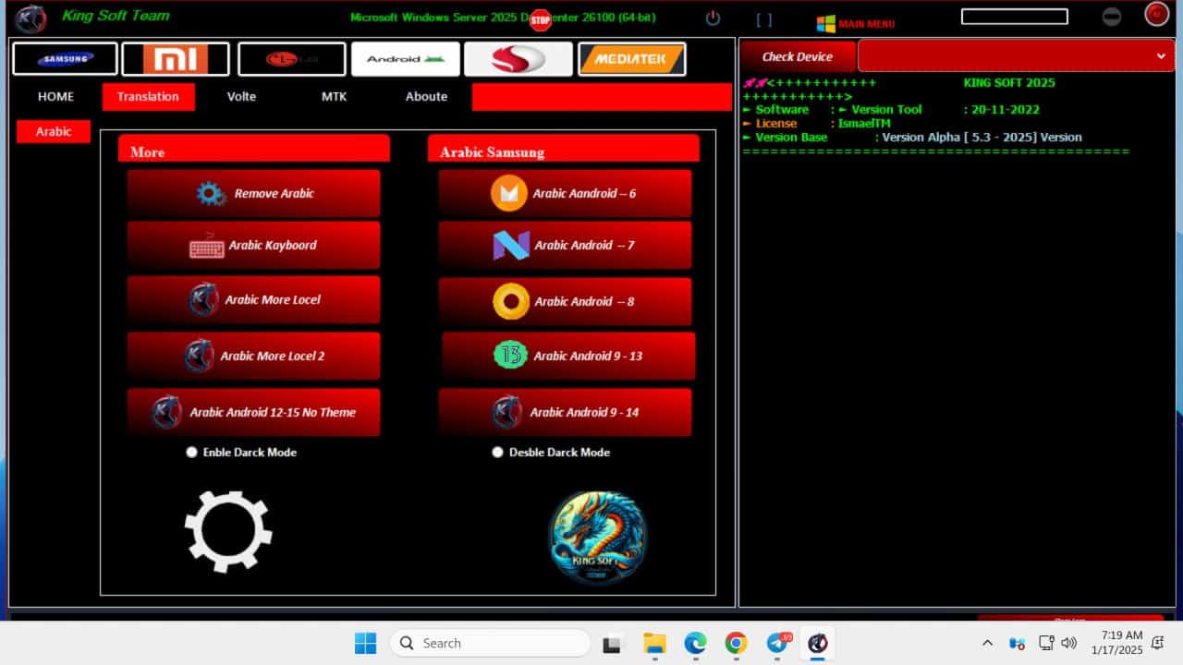This screenshot has width=1183, height=665.
Task: Click the Arabic Android 9 - 14 button
Action: (565, 412)
